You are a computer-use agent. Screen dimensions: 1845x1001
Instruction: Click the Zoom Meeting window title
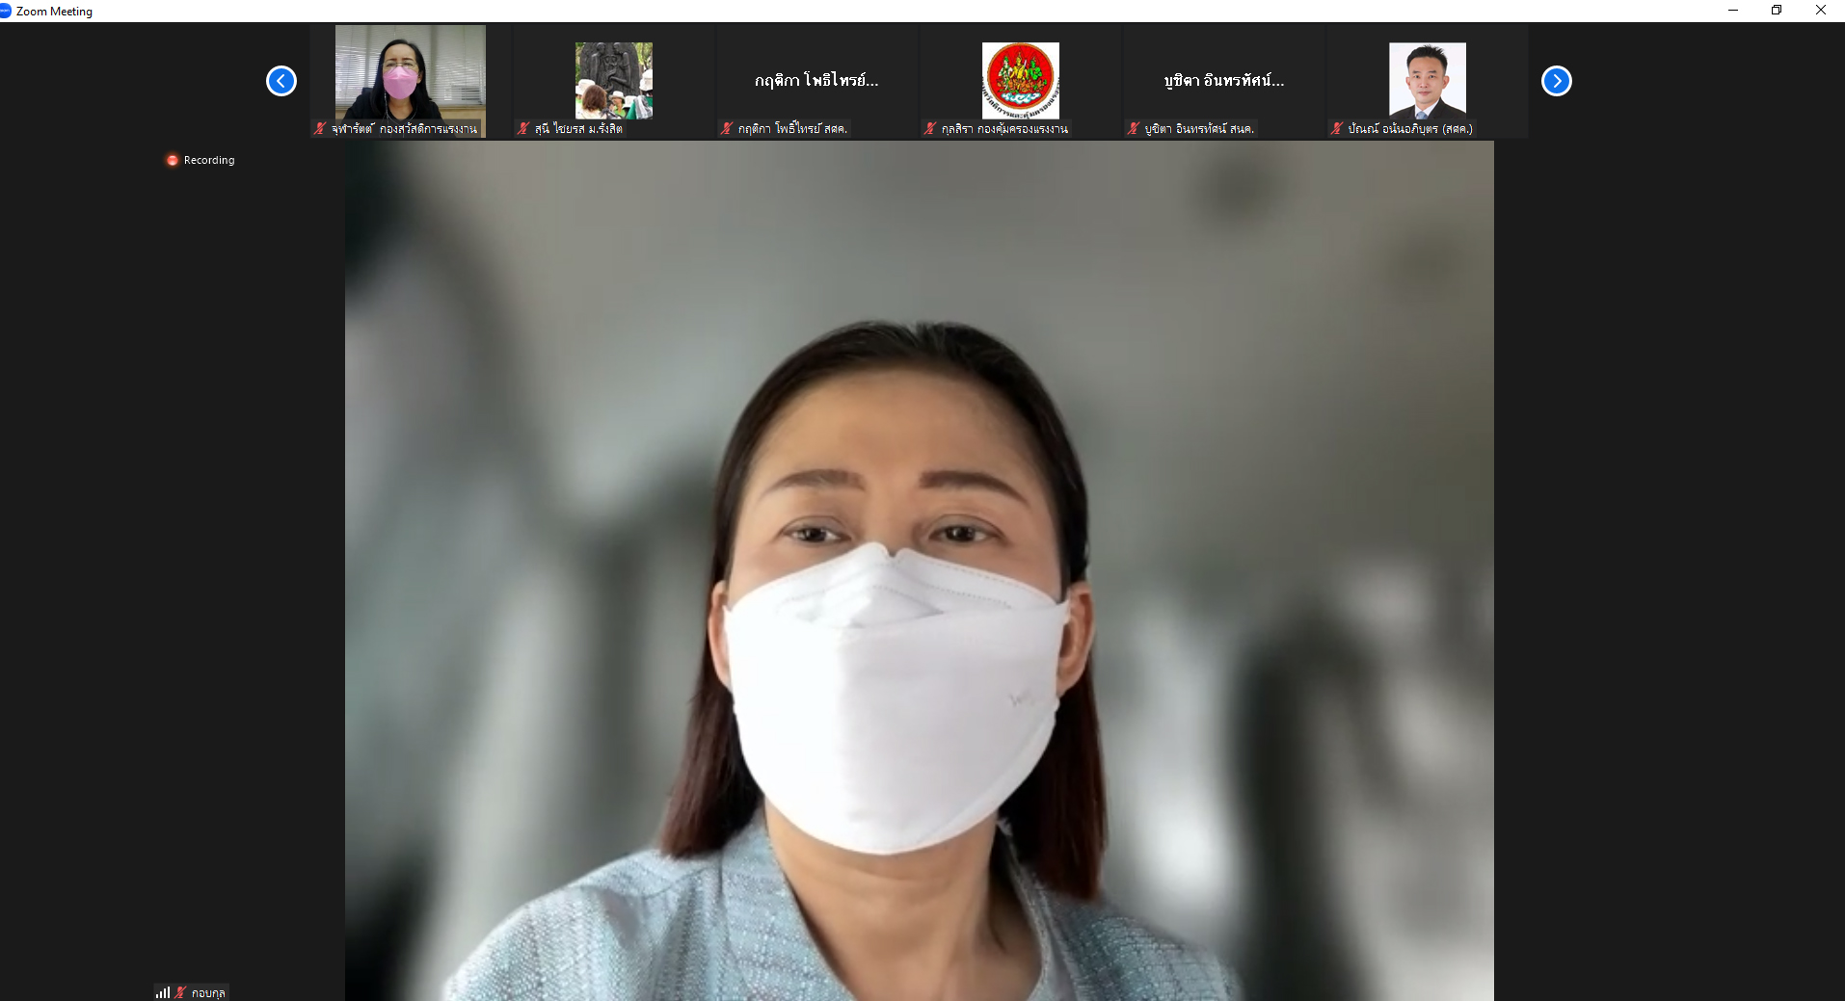click(54, 12)
